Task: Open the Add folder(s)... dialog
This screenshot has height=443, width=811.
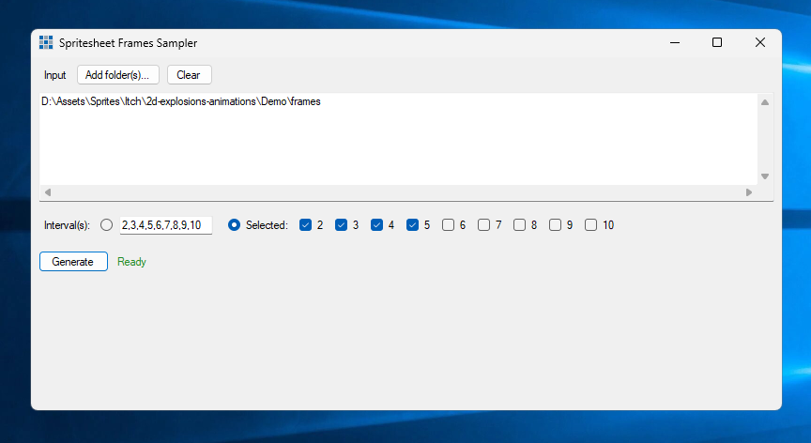Action: coord(118,75)
